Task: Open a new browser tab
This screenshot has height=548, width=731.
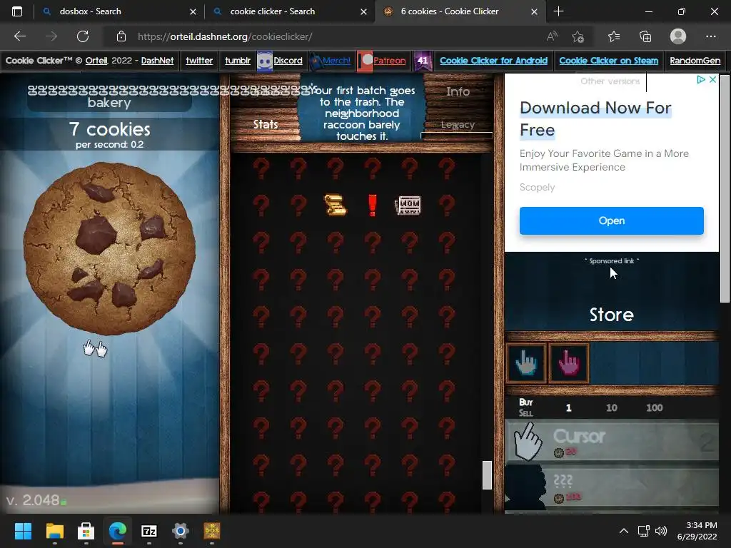Action: coord(558,11)
